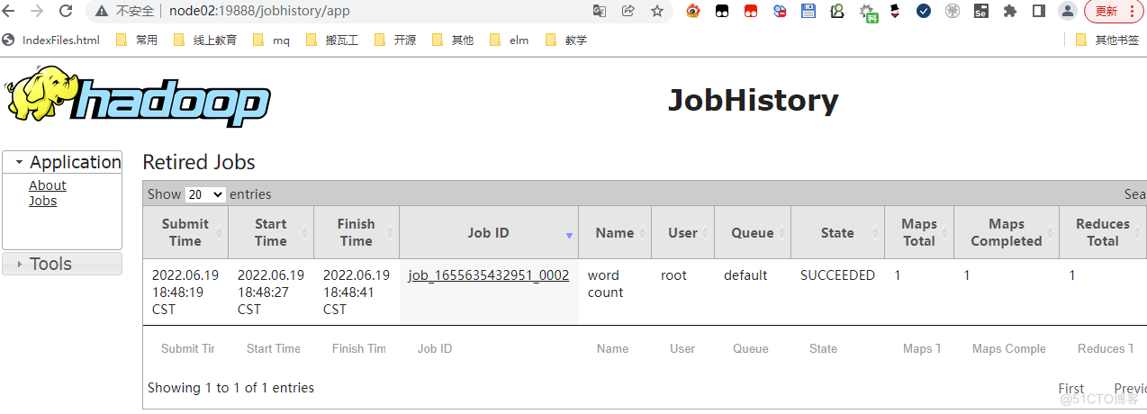The image size is (1147, 414).
Task: Open the elm bookmark folder
Action: point(509,40)
